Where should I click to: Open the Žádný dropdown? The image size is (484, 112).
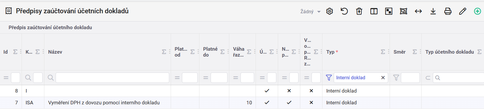[x=310, y=11]
